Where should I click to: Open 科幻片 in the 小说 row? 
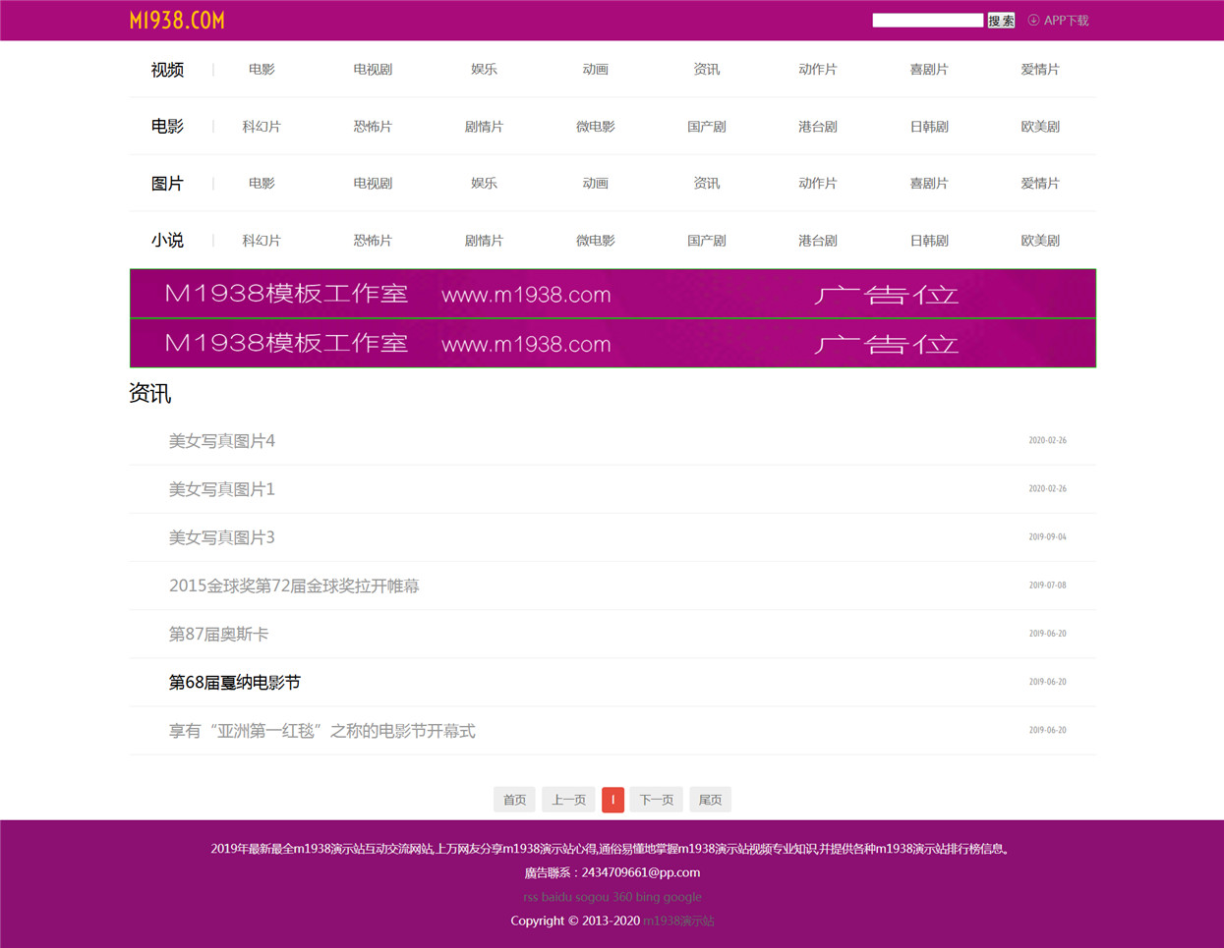coord(262,241)
